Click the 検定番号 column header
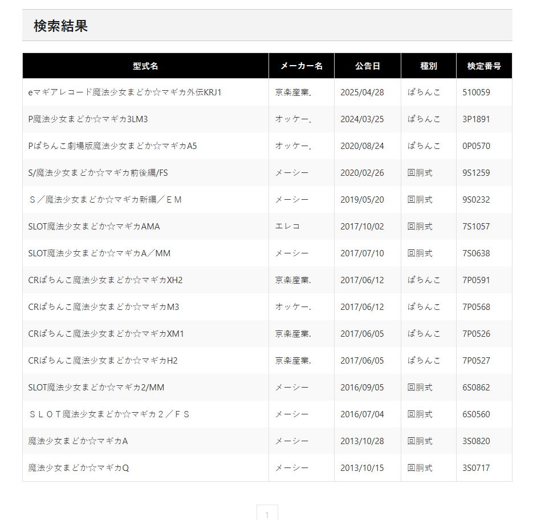533x520 pixels. pyautogui.click(x=484, y=66)
